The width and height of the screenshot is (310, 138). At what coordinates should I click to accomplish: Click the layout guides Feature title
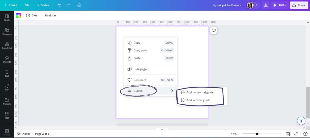(x=227, y=5)
